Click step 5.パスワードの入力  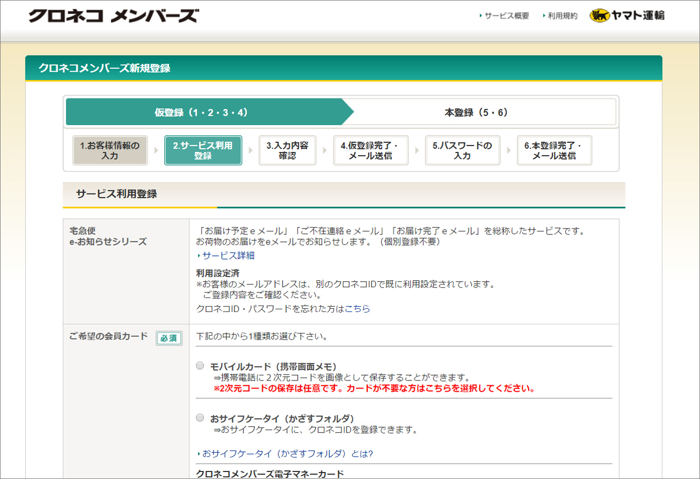click(463, 150)
